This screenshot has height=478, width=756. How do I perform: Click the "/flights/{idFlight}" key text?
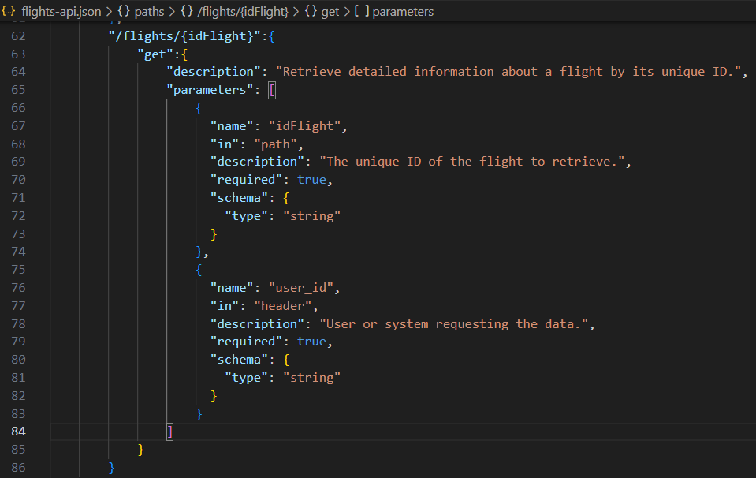click(x=184, y=36)
